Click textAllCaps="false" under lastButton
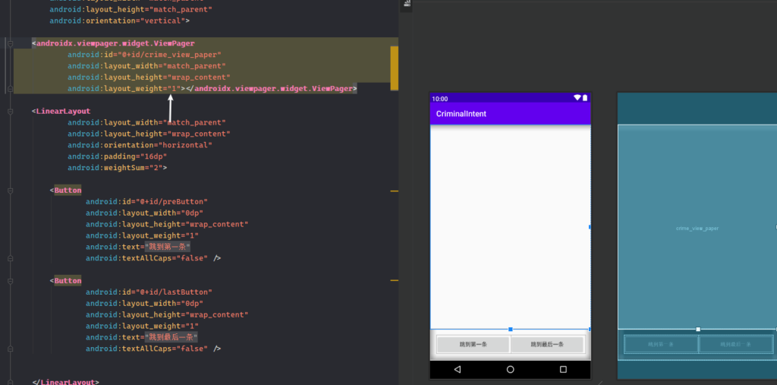777x385 pixels. pos(146,349)
